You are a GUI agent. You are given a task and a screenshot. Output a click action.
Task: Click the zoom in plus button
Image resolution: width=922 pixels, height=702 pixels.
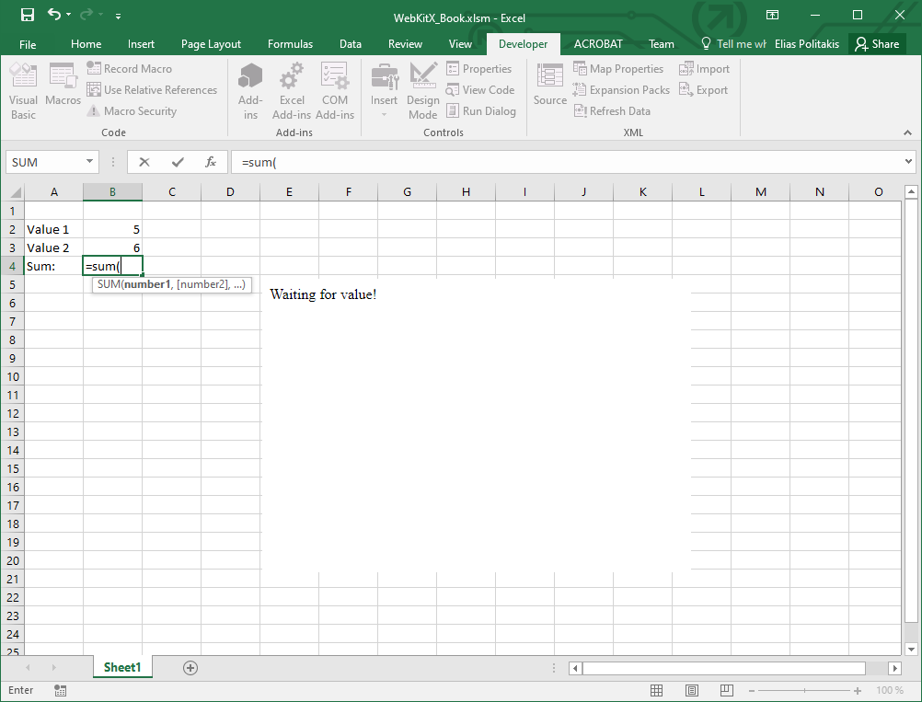point(858,690)
